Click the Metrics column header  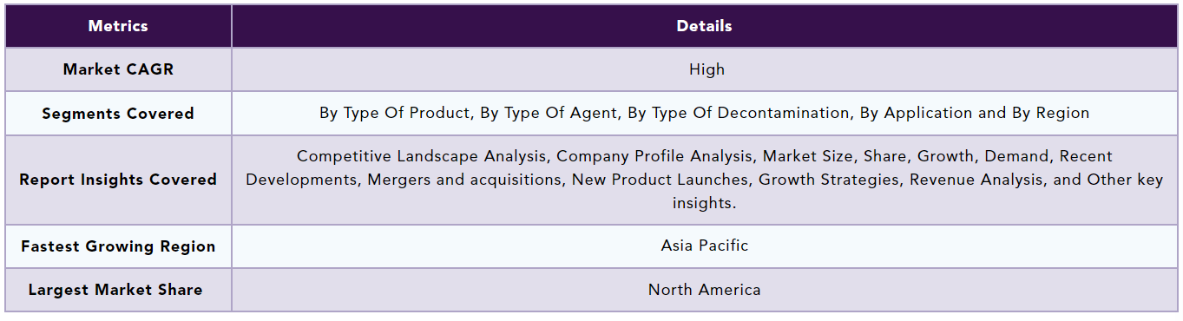(x=118, y=26)
